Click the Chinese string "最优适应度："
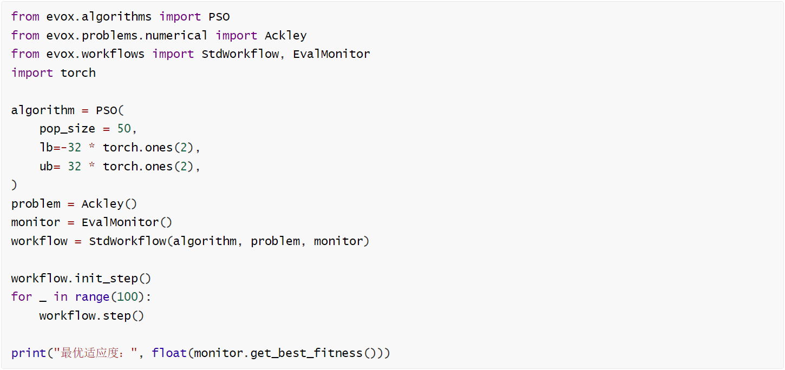This screenshot has height=370, width=785. pyautogui.click(x=95, y=353)
